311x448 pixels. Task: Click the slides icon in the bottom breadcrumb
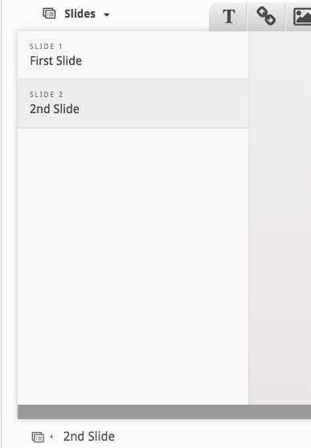pos(38,437)
